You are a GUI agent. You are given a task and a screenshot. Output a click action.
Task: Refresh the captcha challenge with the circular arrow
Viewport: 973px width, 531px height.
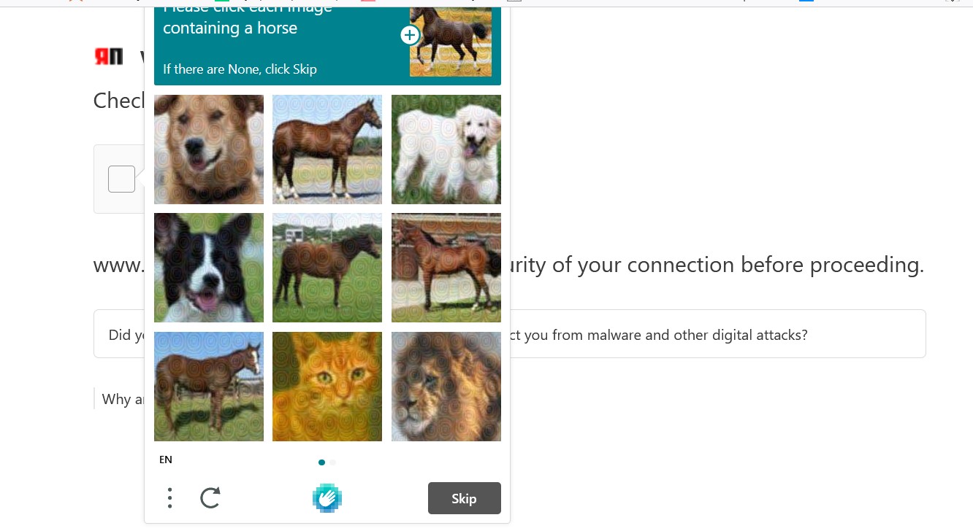[210, 498]
